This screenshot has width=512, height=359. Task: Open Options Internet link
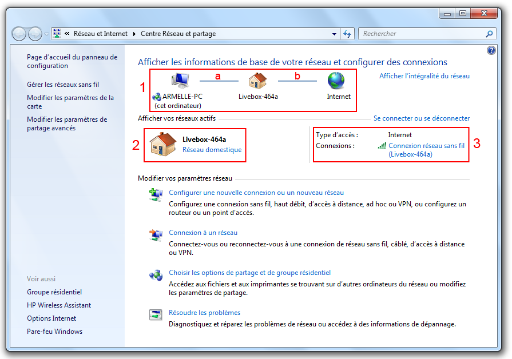click(51, 318)
